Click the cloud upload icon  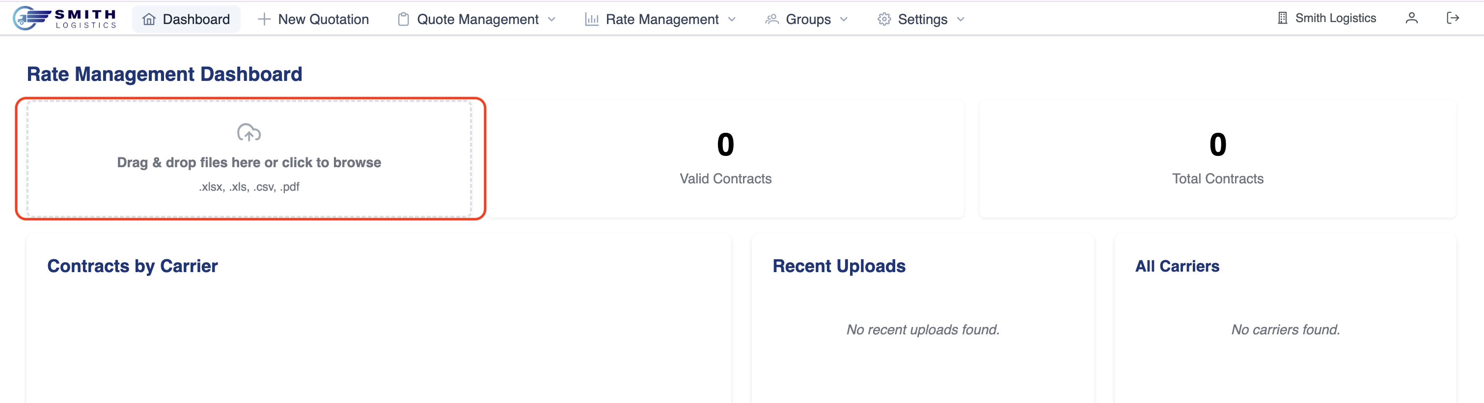pos(249,133)
